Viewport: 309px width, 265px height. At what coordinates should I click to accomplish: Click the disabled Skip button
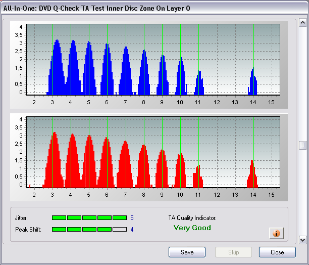pos(234,252)
